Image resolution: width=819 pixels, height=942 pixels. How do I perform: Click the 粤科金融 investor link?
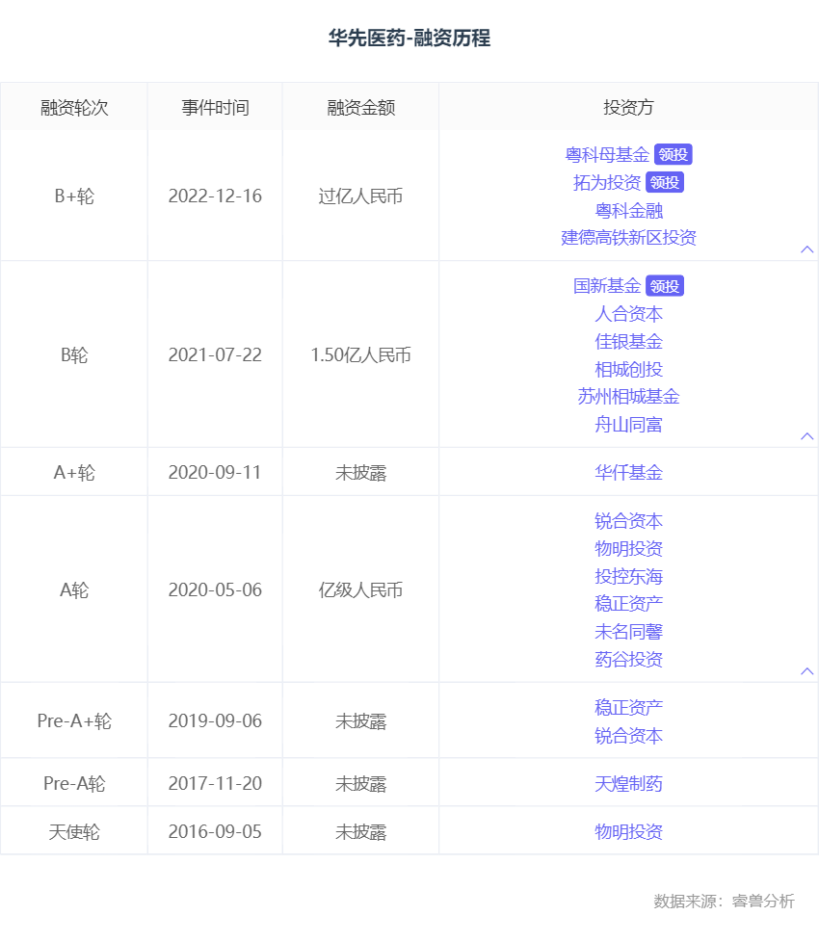[x=628, y=211]
